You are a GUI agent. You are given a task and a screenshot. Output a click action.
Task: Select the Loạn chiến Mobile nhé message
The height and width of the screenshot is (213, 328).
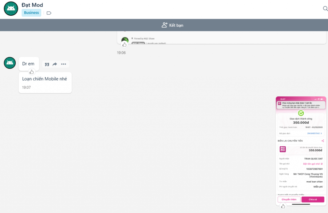pos(45,79)
